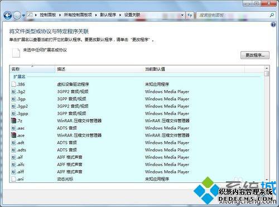Select the .386 file icon

pyautogui.click(x=13, y=84)
